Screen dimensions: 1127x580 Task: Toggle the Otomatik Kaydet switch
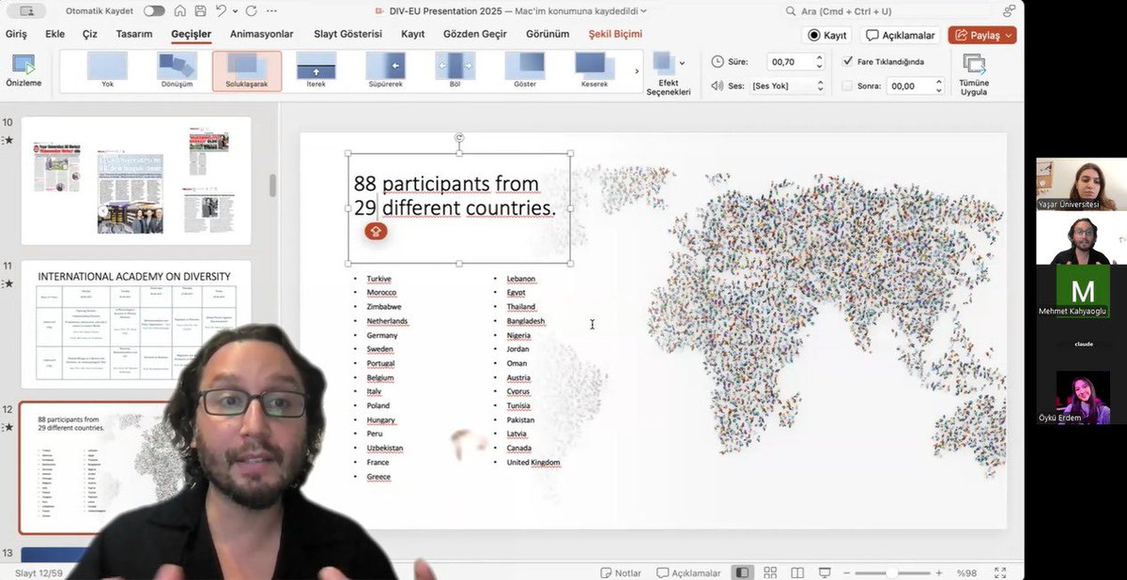point(154,11)
